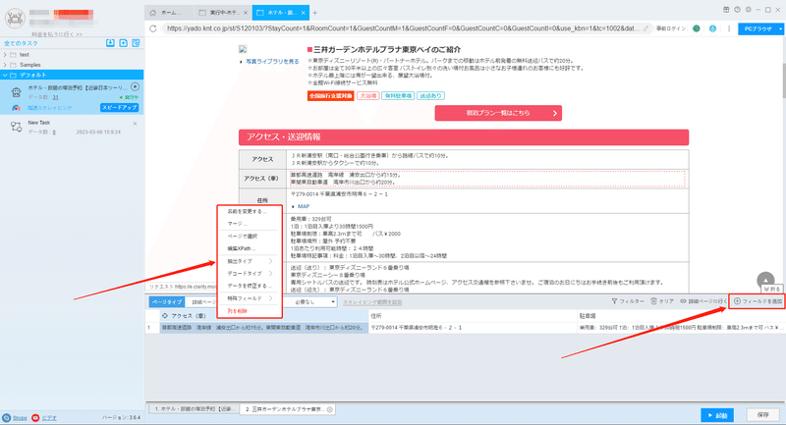
Task: Close bottom tab 2 with its X
Action: 330,409
